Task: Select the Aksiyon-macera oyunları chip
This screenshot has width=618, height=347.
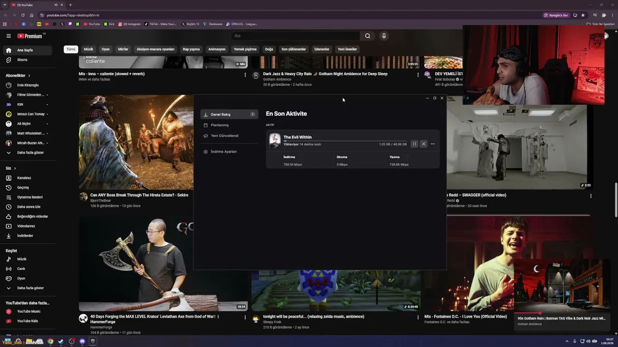Action: [x=155, y=49]
